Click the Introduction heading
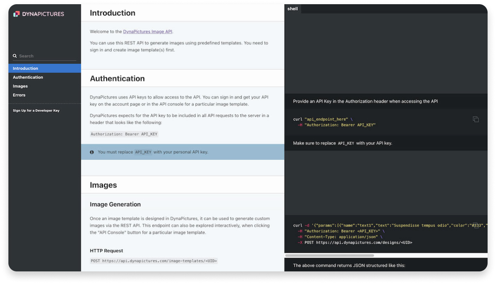 (112, 13)
